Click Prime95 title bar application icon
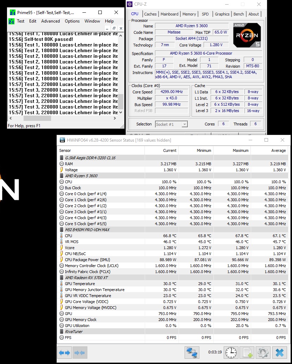This screenshot has height=364, width=292. click(x=13, y=12)
